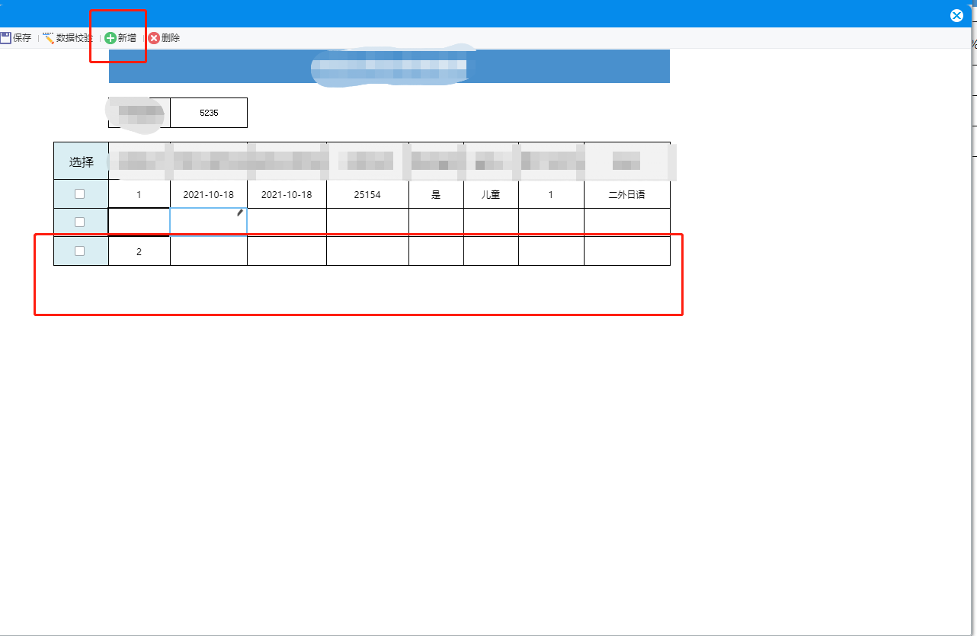Screen dimensions: 977x636
Task: Click the highlighted blue-bordered empty cell
Action: point(208,222)
